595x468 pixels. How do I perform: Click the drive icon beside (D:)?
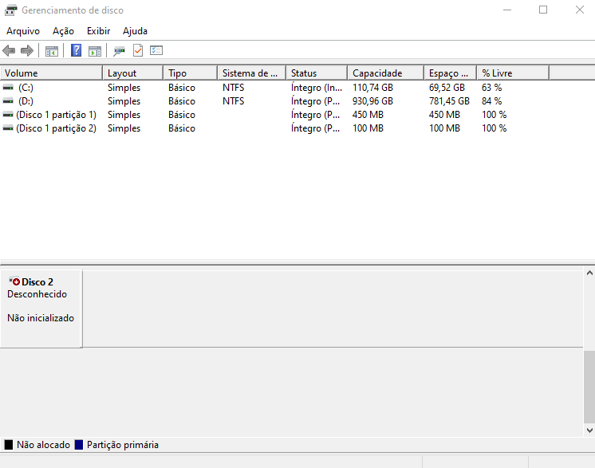tap(8, 101)
